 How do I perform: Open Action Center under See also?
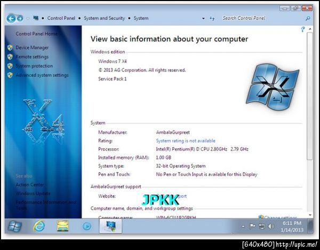click(x=30, y=184)
